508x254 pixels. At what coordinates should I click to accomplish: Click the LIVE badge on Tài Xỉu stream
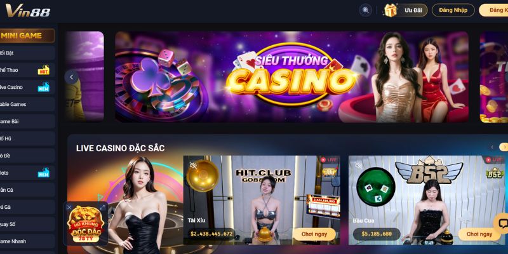click(x=329, y=160)
